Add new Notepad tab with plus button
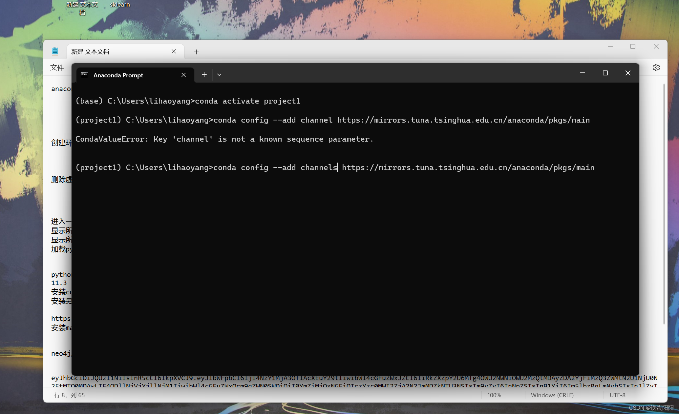This screenshot has width=679, height=414. coord(196,52)
